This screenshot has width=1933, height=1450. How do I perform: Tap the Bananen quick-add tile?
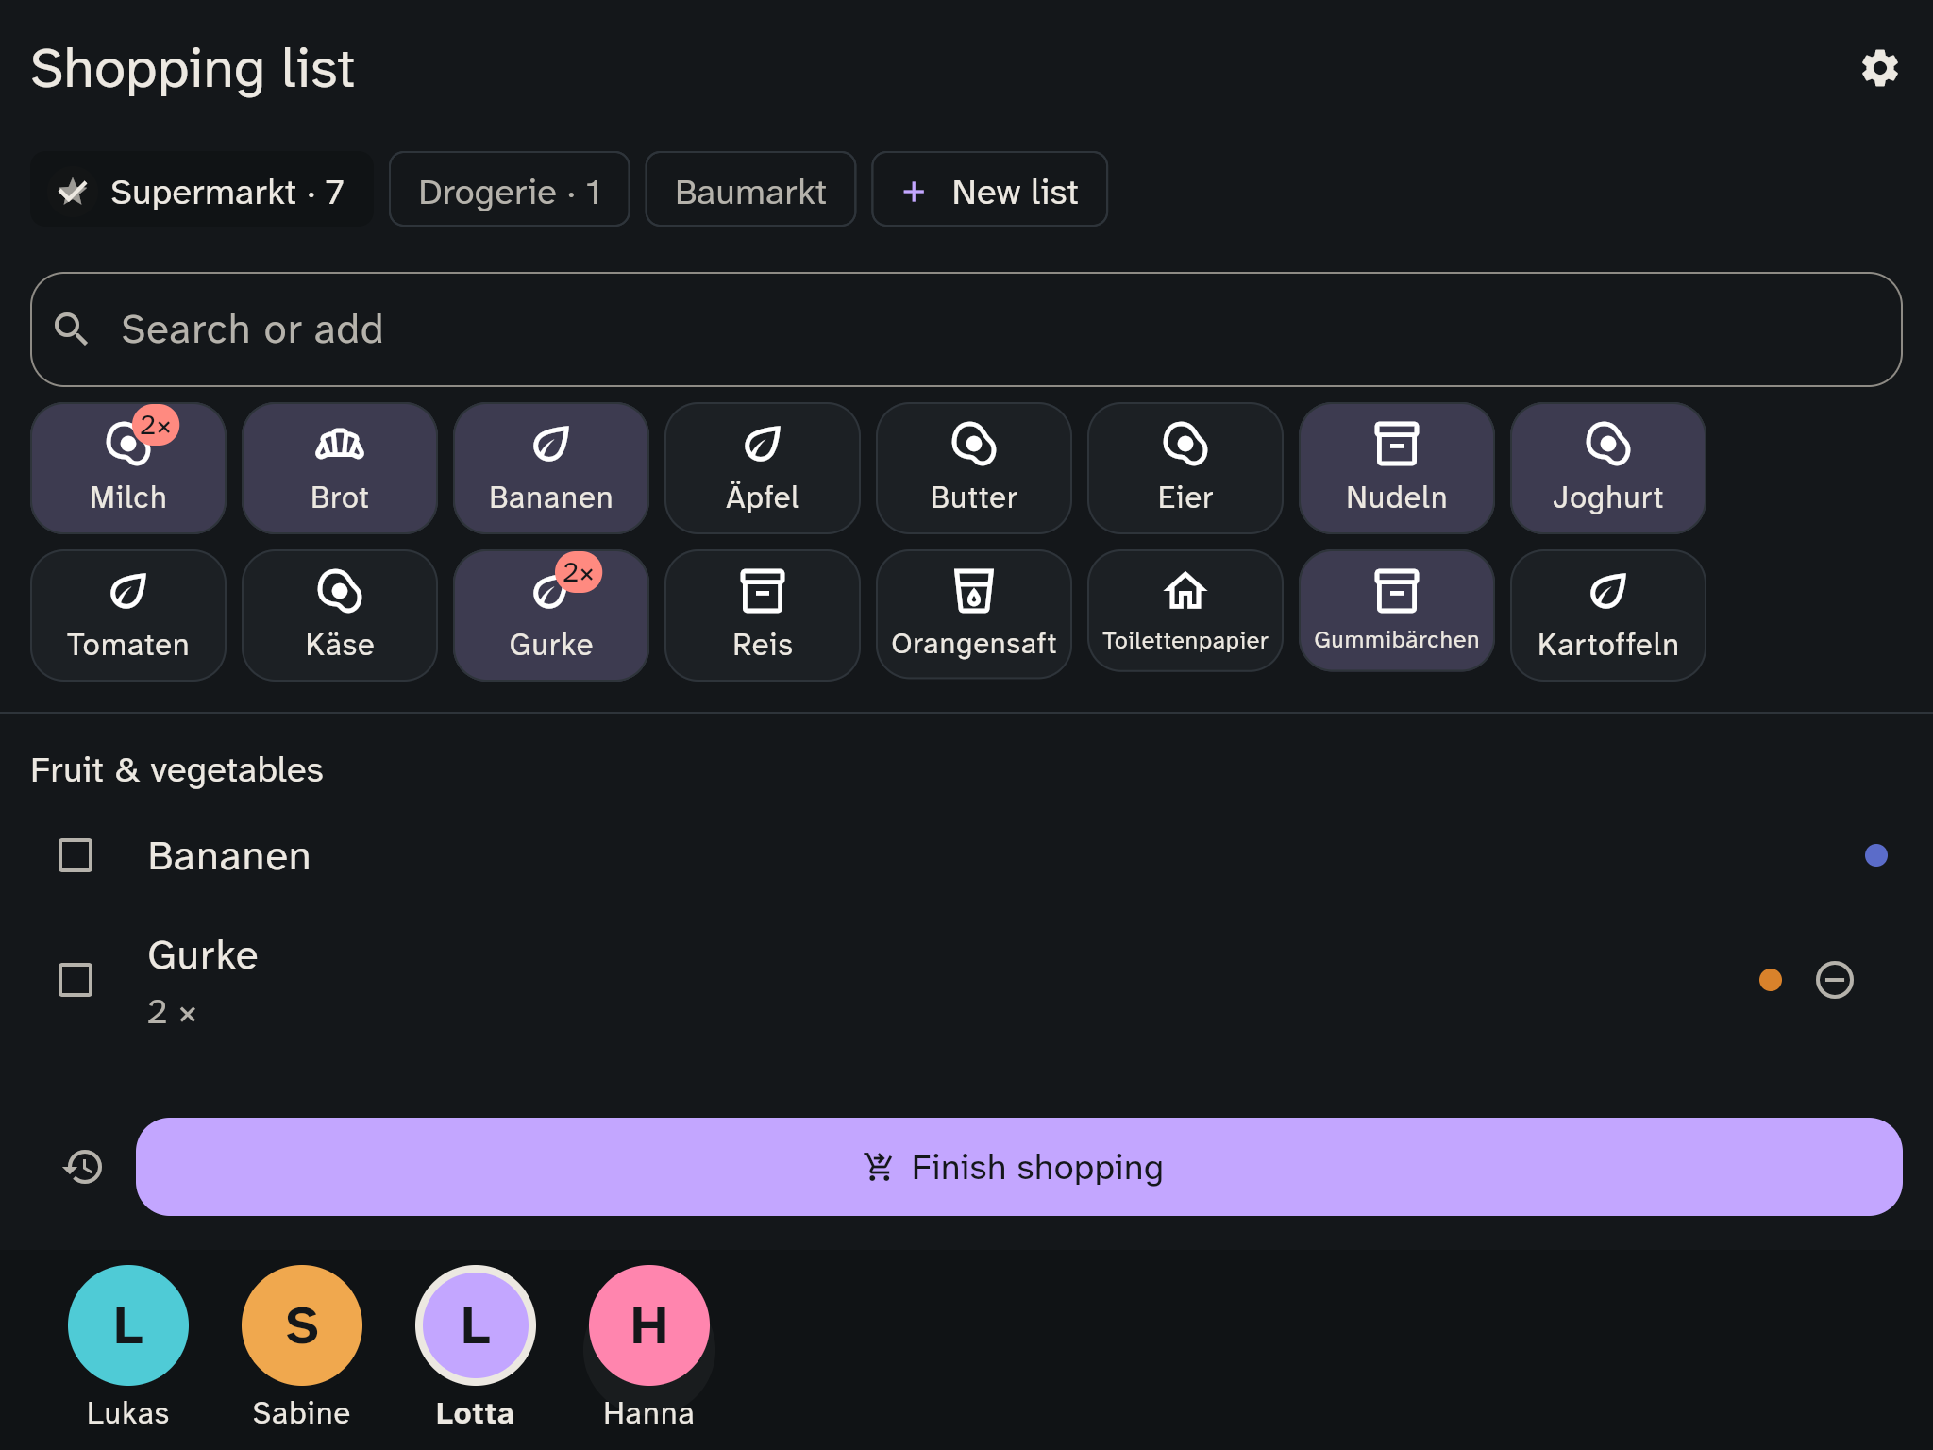pyautogui.click(x=551, y=468)
